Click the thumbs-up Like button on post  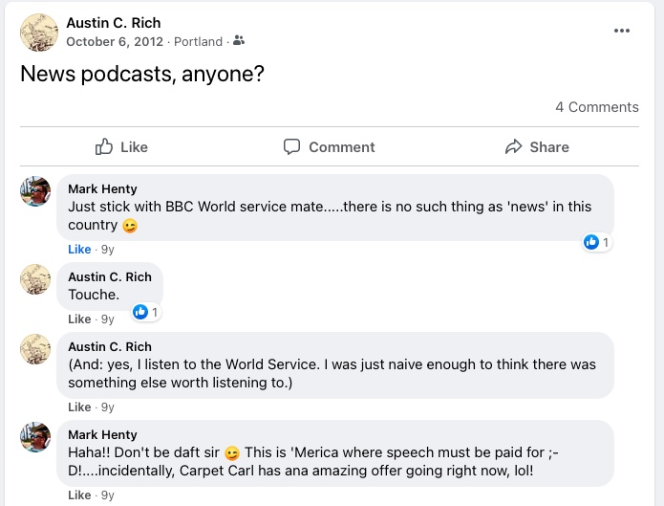pyautogui.click(x=121, y=146)
